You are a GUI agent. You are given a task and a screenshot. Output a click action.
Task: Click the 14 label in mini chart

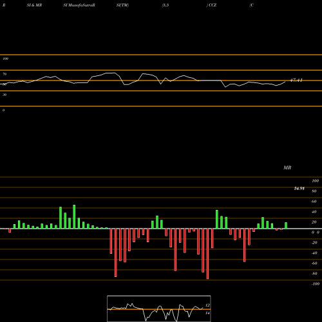pos(207,313)
